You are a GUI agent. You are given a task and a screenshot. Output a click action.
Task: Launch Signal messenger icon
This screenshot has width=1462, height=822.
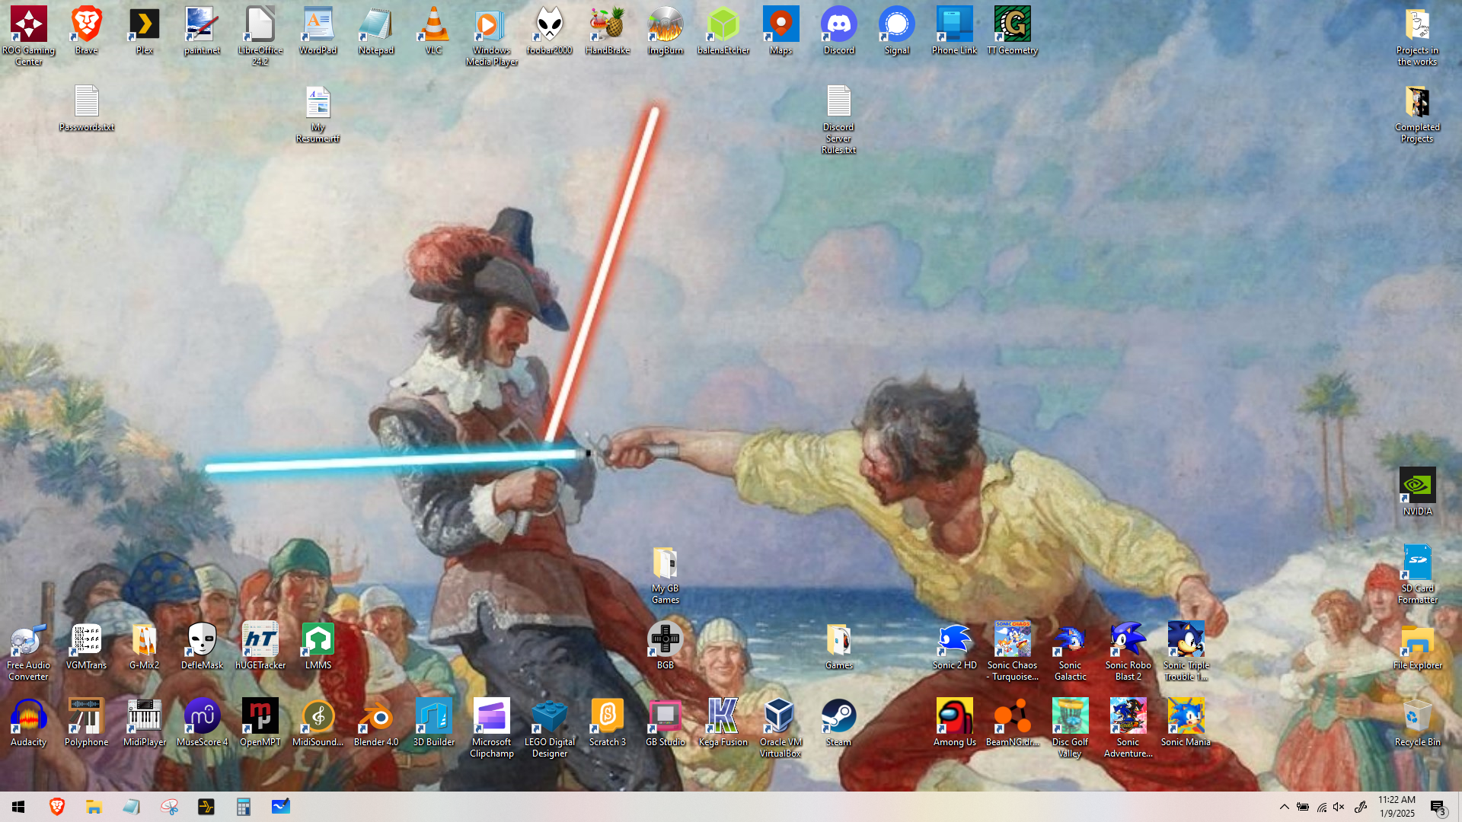896,30
